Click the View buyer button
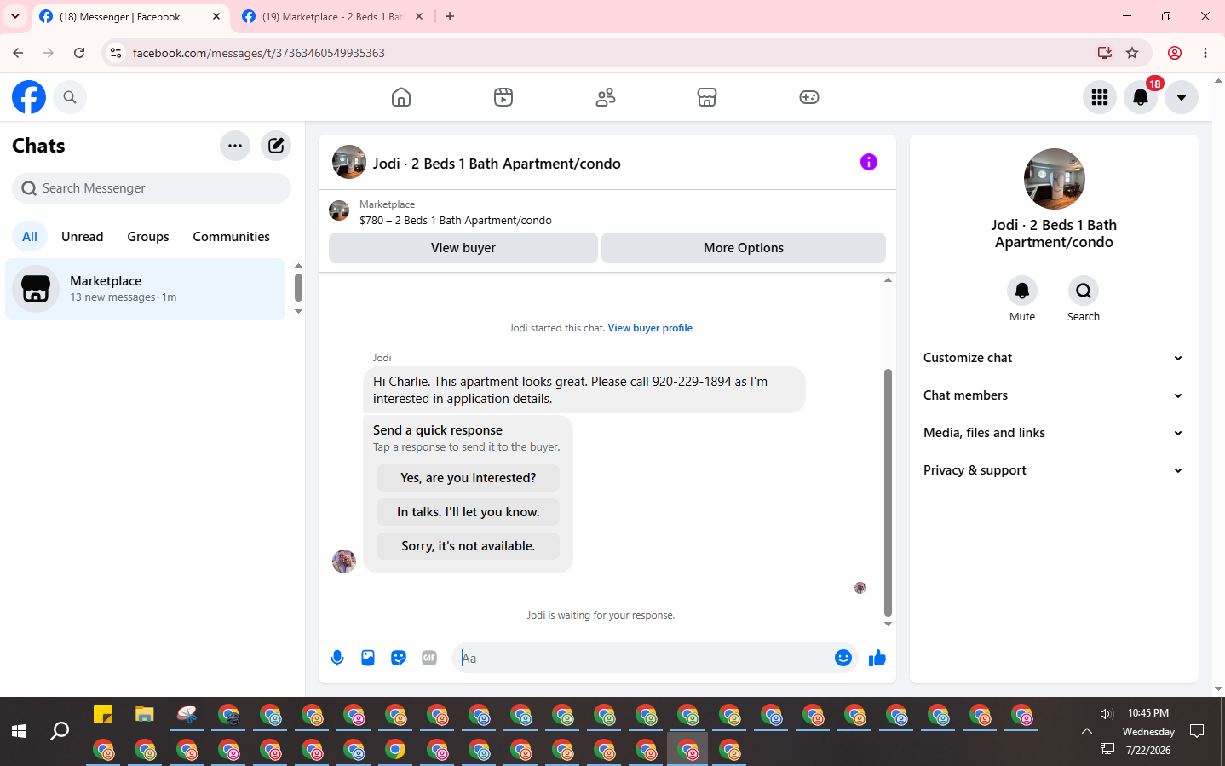 tap(463, 248)
